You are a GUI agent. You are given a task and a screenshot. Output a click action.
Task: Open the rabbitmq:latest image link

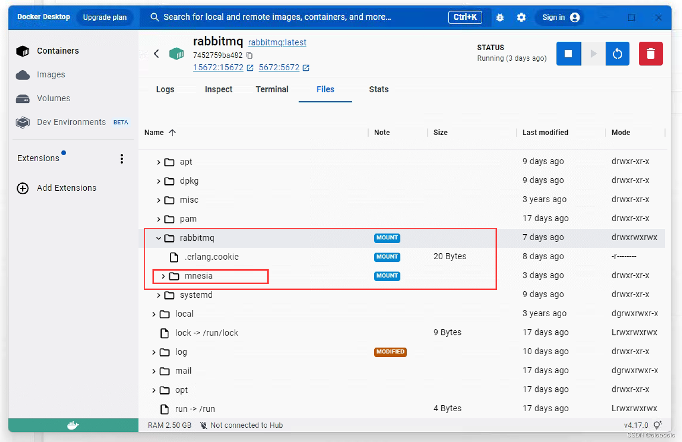pos(277,42)
